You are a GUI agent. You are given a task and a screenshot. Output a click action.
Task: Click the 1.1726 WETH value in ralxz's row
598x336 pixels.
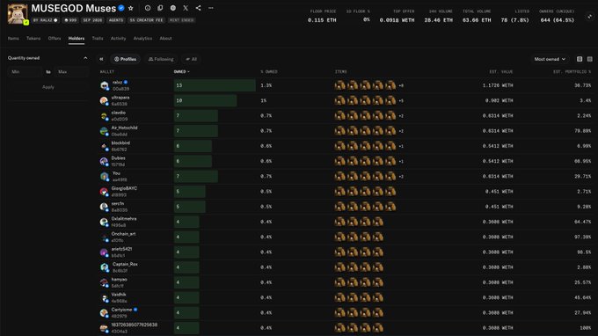(498, 86)
